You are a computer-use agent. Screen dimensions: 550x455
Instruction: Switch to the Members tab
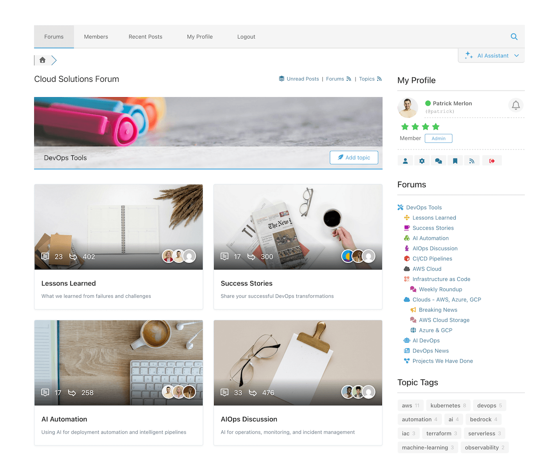coord(96,37)
